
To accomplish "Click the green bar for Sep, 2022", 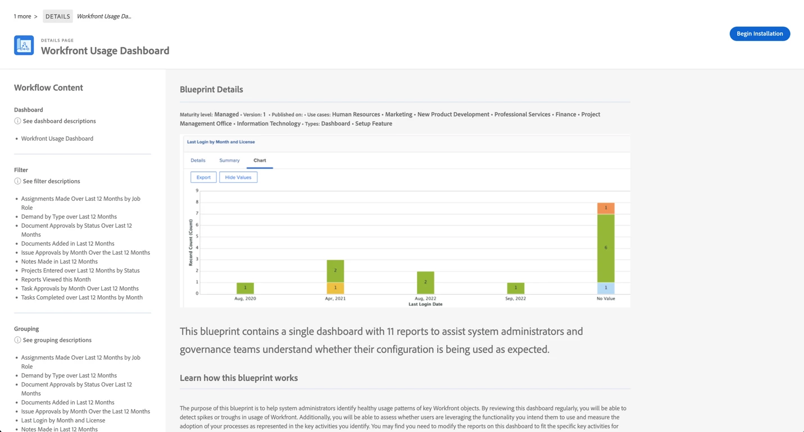I will 516,288.
